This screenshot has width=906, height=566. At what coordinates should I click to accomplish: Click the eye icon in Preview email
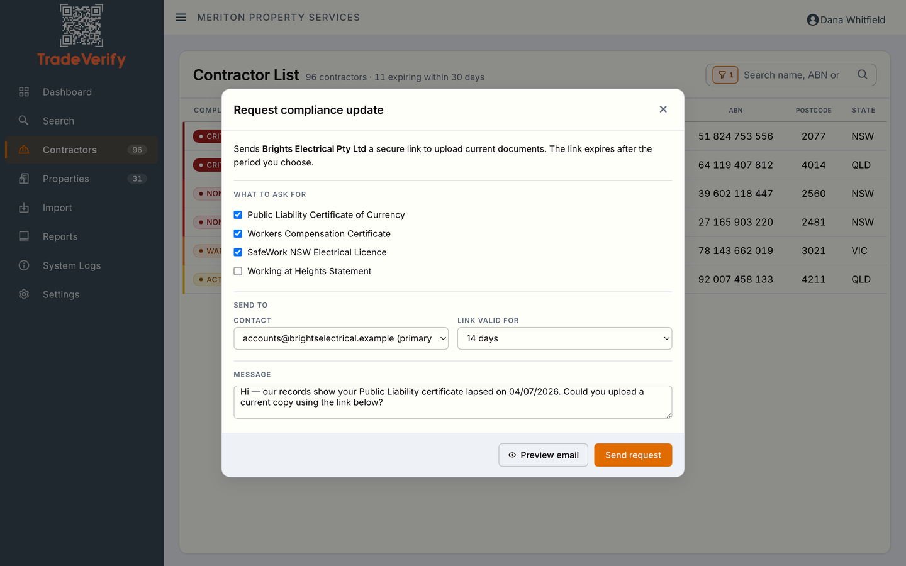(512, 455)
